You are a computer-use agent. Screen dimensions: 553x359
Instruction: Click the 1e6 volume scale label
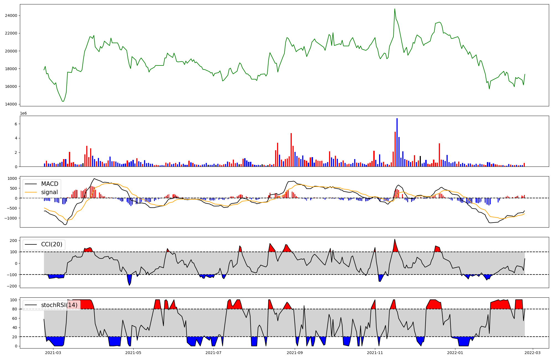[x=24, y=113]
